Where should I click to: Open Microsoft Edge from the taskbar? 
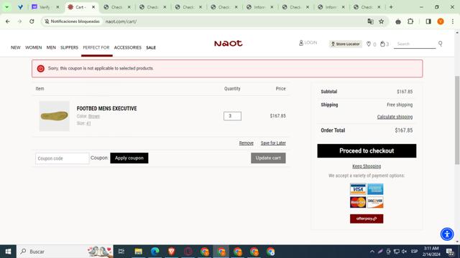point(155,252)
